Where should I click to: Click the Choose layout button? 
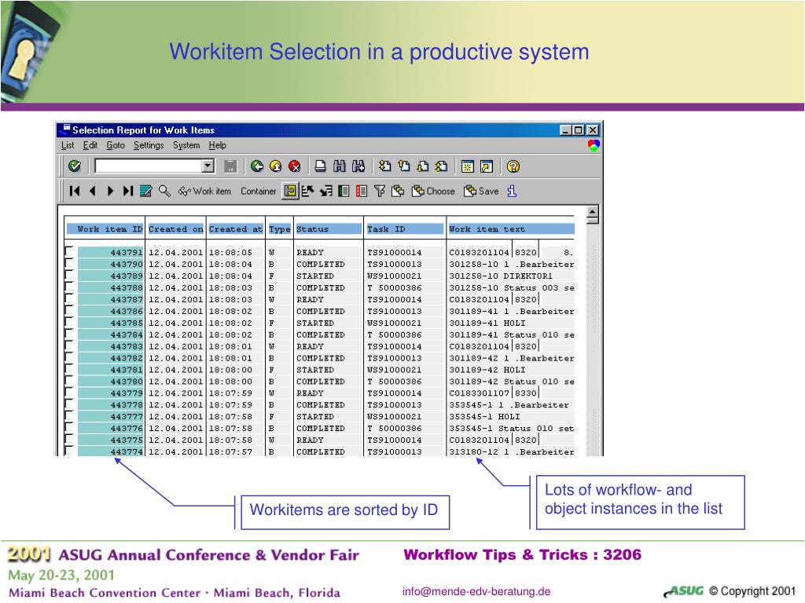[x=433, y=192]
